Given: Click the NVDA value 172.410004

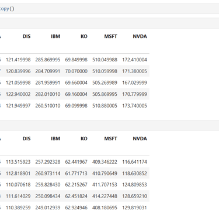Looking at the screenshot, I should pyautogui.click(x=134, y=60).
